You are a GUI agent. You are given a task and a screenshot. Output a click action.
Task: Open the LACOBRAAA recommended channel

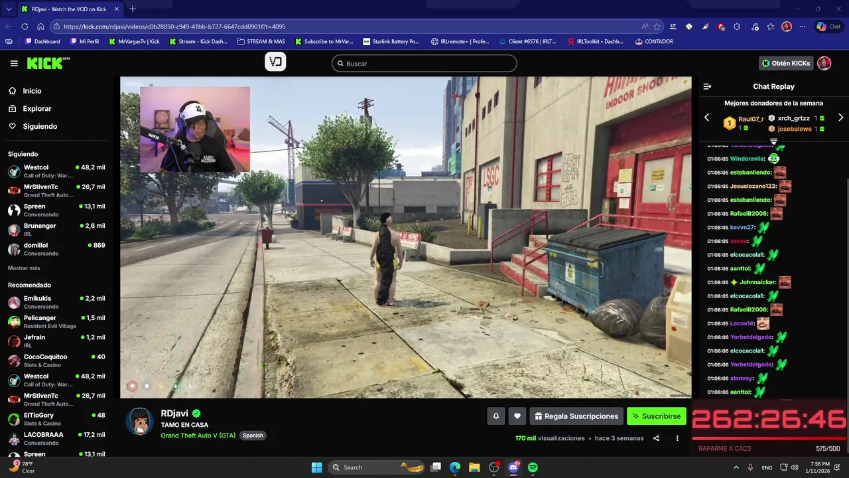click(56, 438)
